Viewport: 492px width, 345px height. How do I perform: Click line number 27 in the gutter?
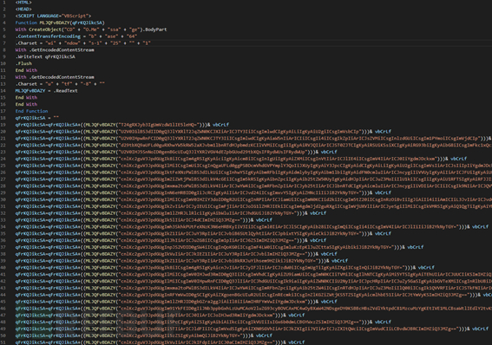tap(3, 179)
